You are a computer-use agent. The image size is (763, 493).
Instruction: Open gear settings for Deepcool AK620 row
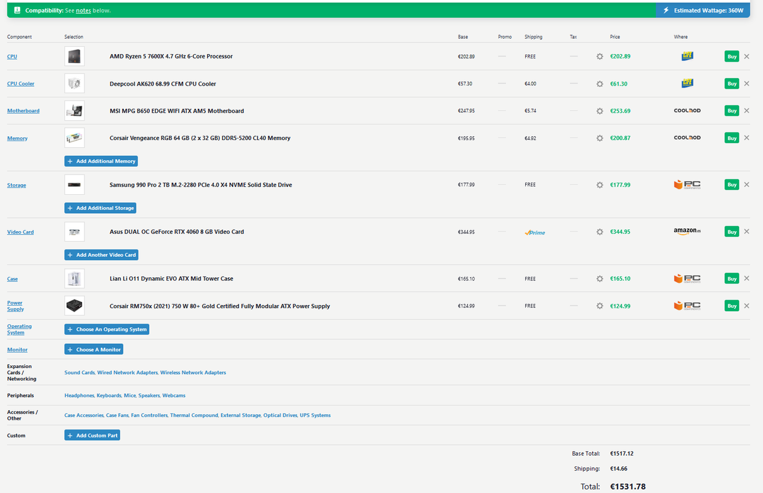click(600, 84)
